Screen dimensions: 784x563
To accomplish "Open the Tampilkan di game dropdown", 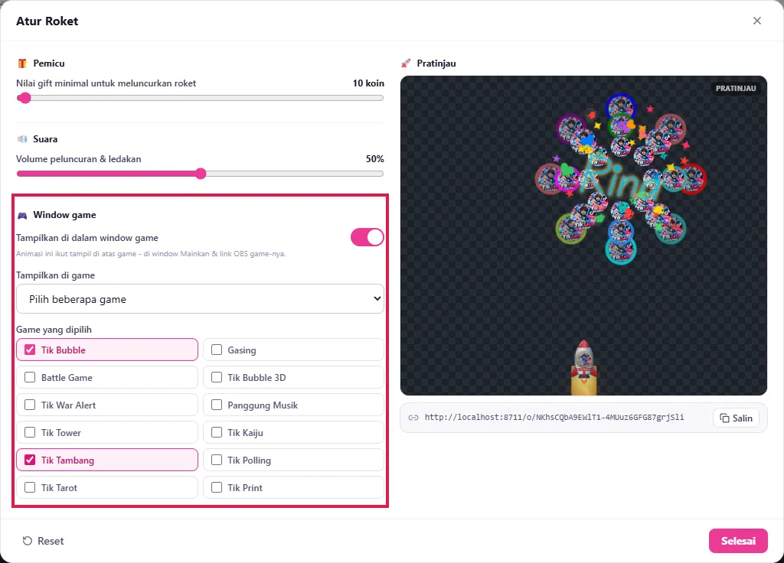I will pos(200,299).
